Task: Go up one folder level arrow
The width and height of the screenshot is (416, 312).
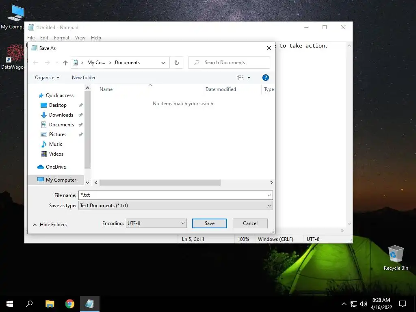Action: click(x=65, y=63)
